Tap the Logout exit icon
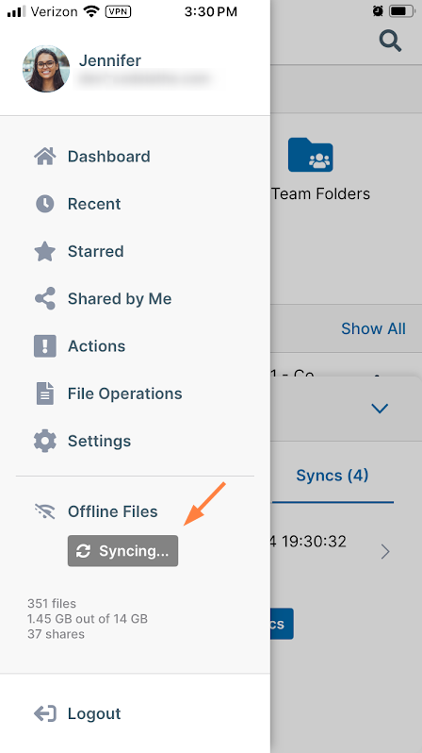This screenshot has width=422, height=753. click(x=44, y=713)
